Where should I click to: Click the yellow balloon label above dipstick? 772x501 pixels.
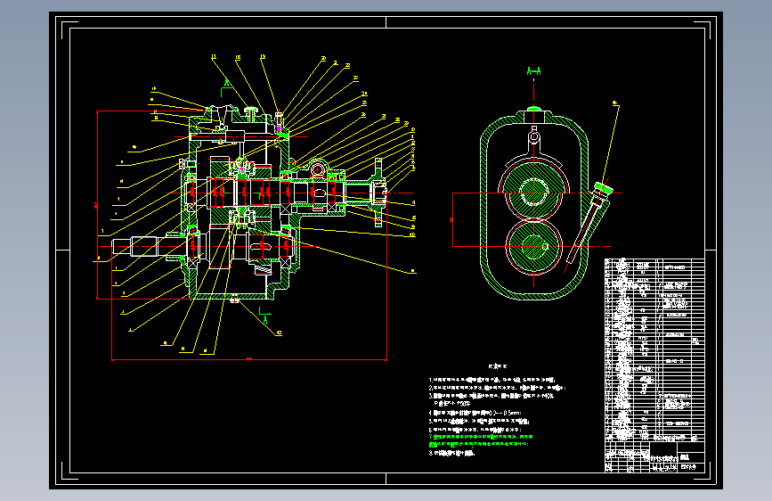coord(615,103)
